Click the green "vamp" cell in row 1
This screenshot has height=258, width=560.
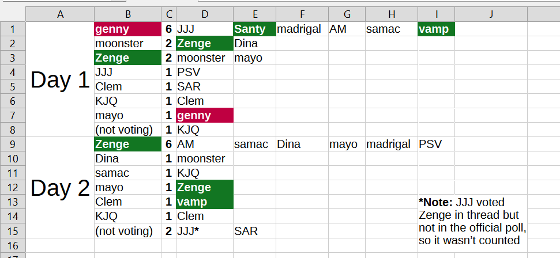[x=436, y=29]
